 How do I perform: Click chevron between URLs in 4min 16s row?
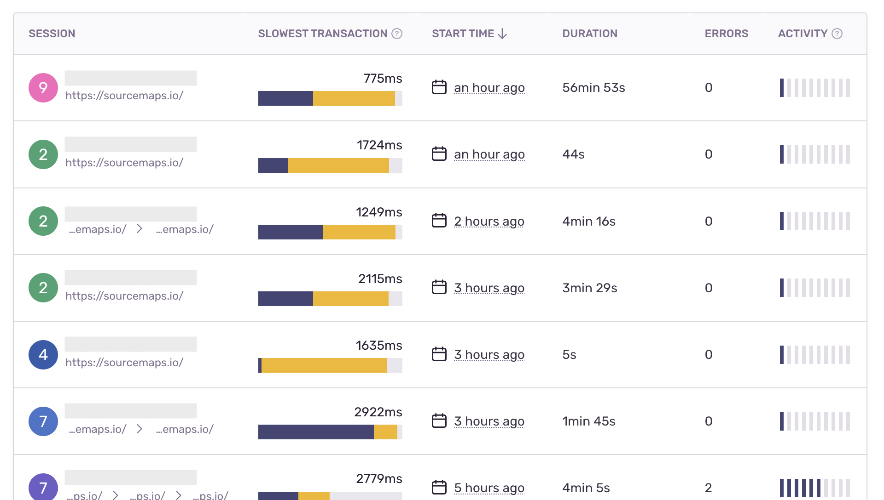[140, 229]
